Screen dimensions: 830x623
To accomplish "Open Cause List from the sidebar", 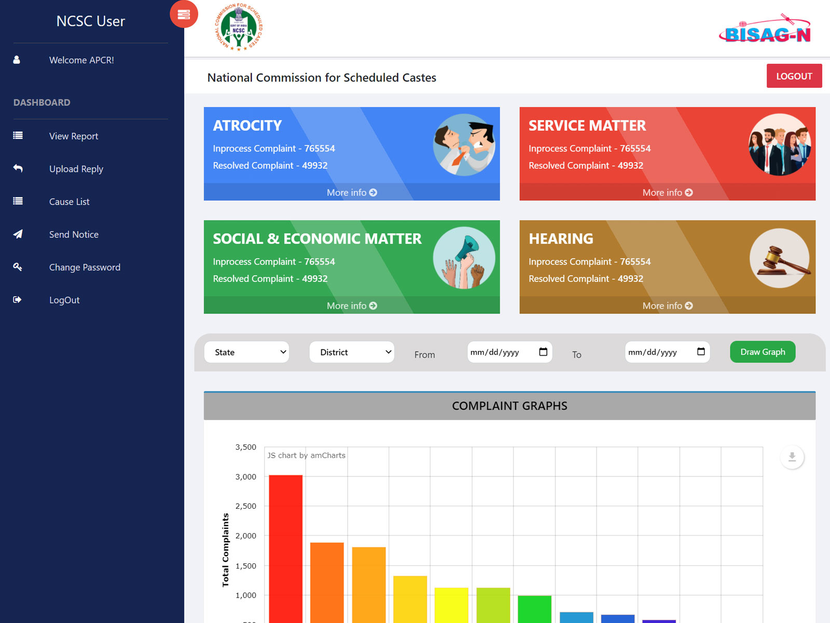I will [69, 201].
